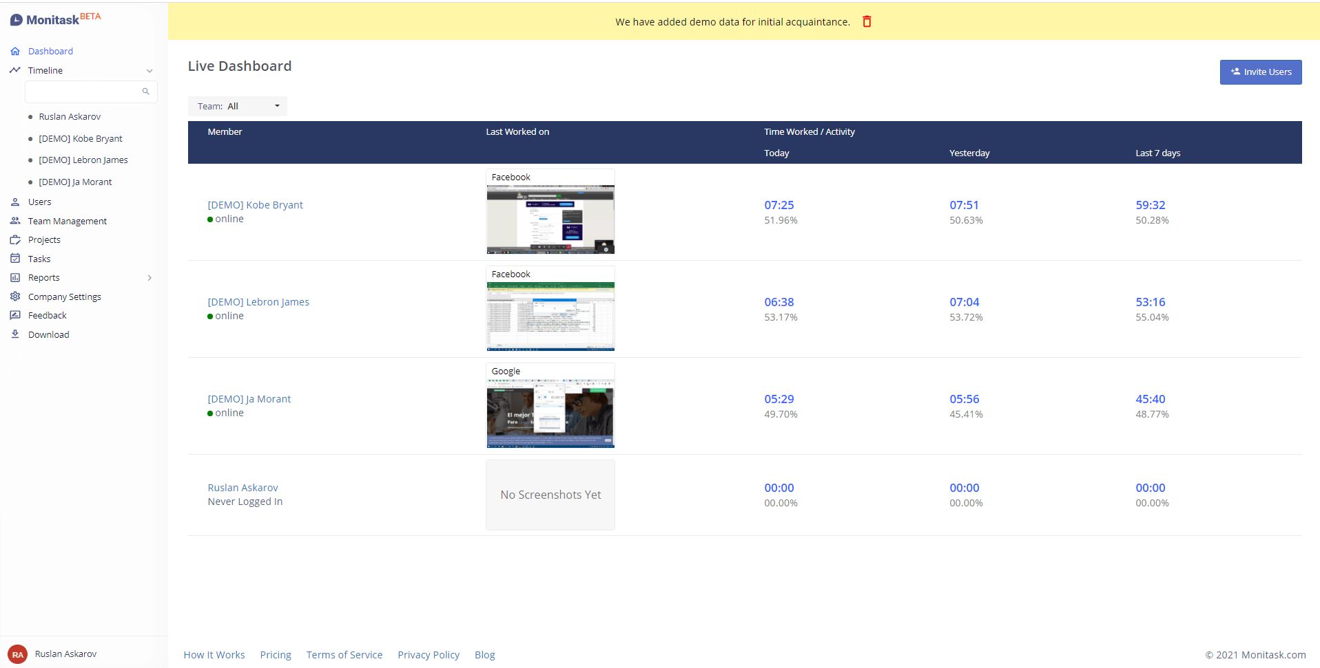This screenshot has width=1320, height=668.
Task: Open [DEMO] Kobe Bryant member profile link
Action: pyautogui.click(x=255, y=205)
